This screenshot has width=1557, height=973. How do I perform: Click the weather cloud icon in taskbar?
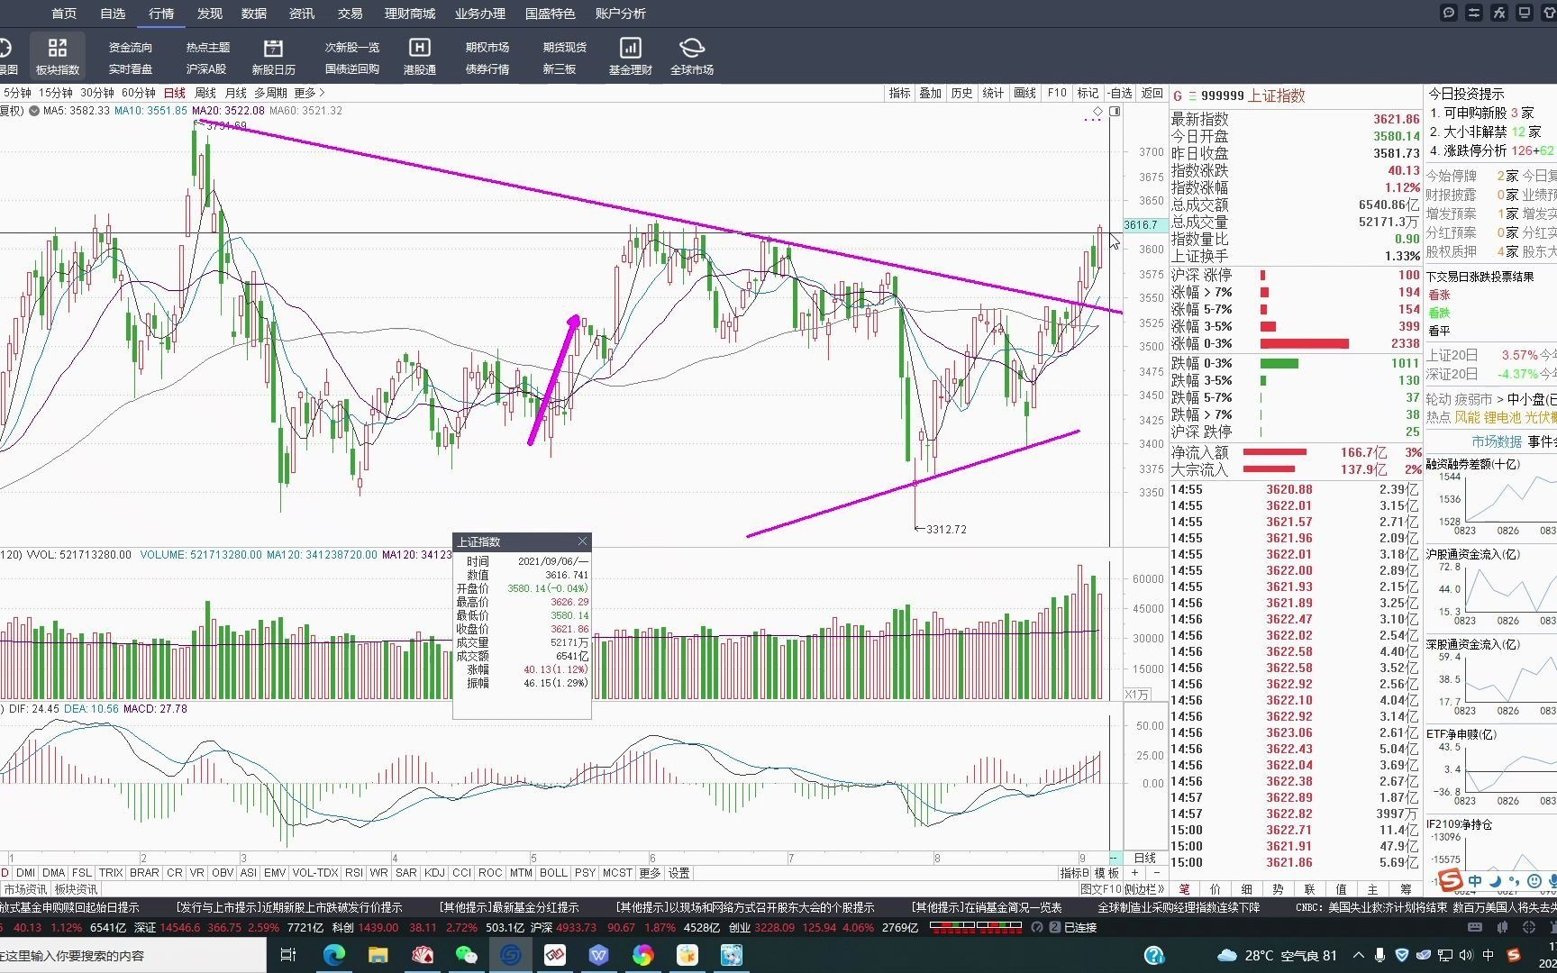click(1226, 955)
